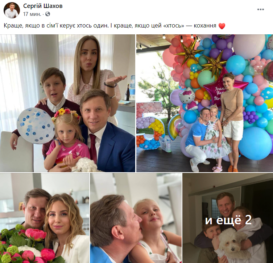
Task: Click the flower crown on the girl
Action: (x=65, y=114)
